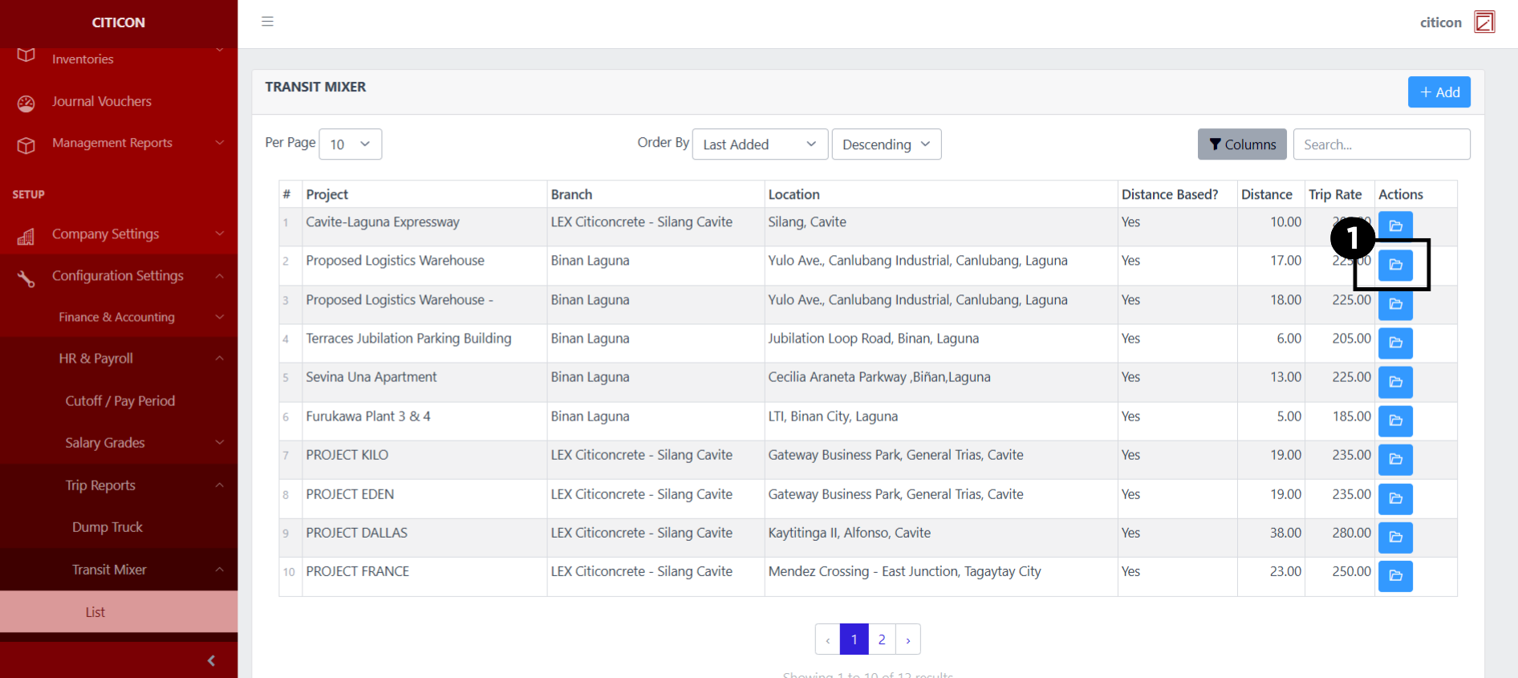This screenshot has height=678, width=1518.
Task: Expand the Salary Grades submenu
Action: pyautogui.click(x=119, y=443)
